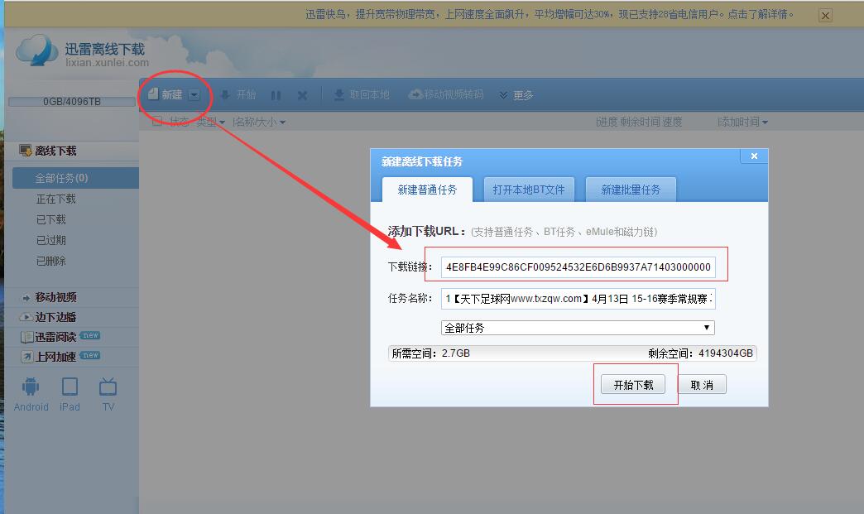Toggle the select-all tasks checkbox
Image resolution: width=864 pixels, height=514 pixels.
point(157,121)
